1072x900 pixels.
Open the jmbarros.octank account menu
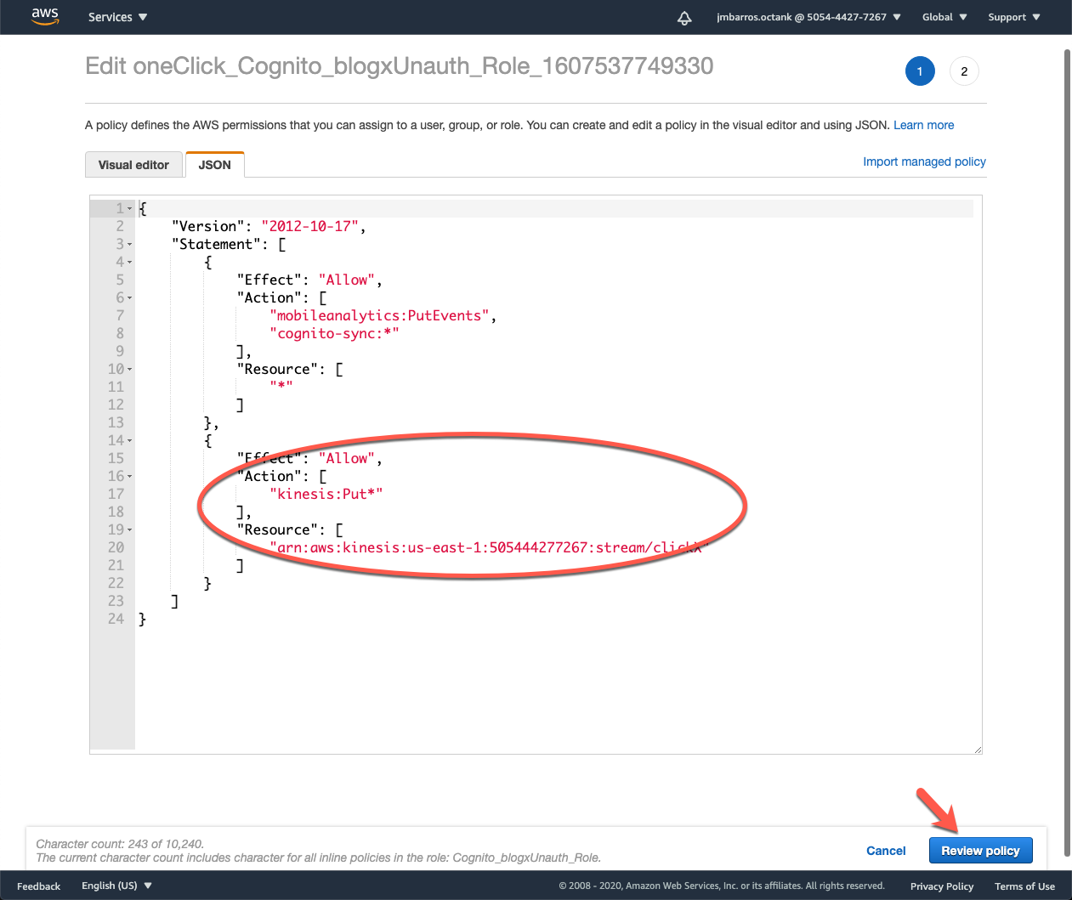pos(808,17)
